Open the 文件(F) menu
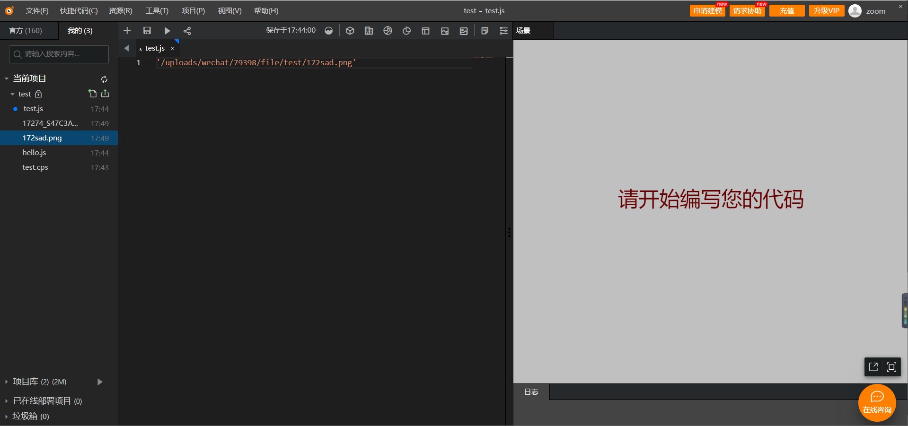 [37, 11]
